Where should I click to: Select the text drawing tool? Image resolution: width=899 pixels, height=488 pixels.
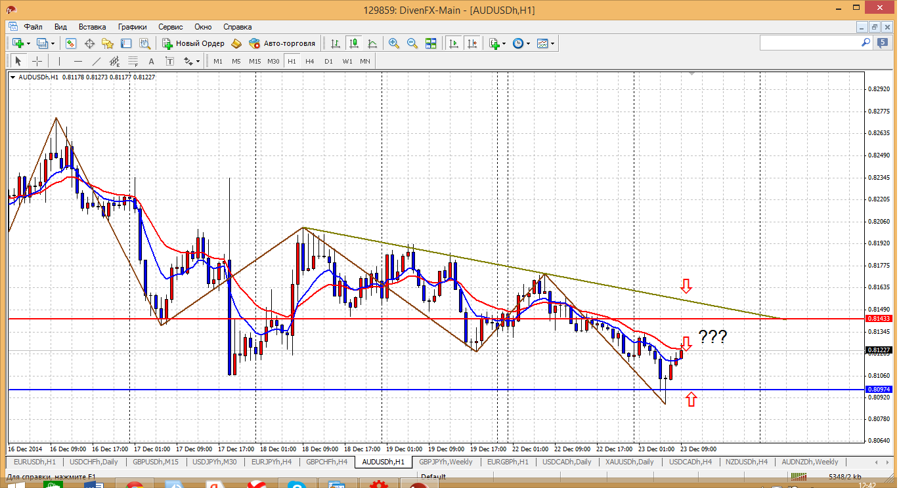point(152,61)
